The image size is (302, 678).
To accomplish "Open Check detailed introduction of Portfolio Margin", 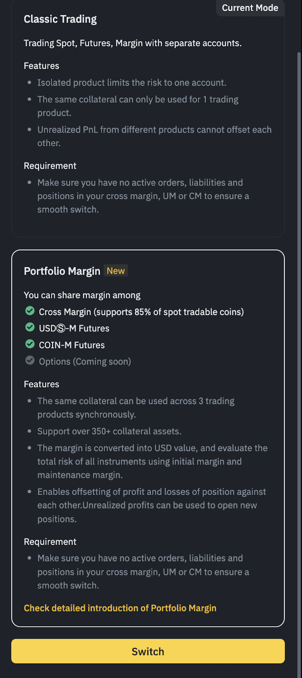I will pos(120,608).
